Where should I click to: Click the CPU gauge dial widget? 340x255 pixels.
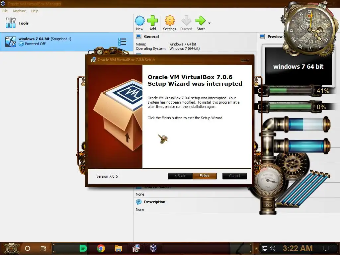(x=268, y=181)
